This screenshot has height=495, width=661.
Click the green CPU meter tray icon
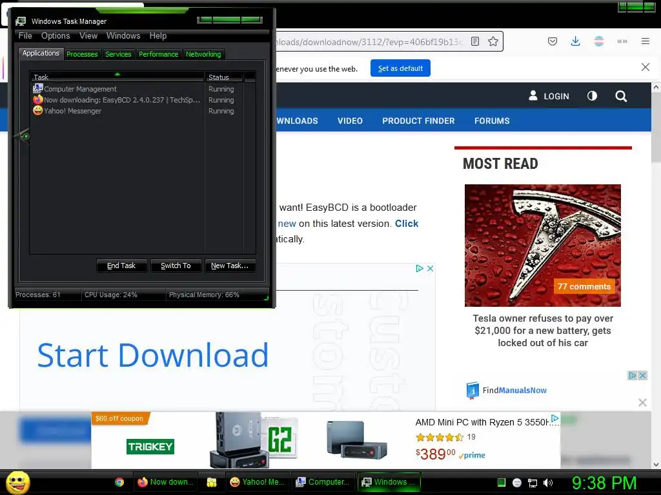501,482
